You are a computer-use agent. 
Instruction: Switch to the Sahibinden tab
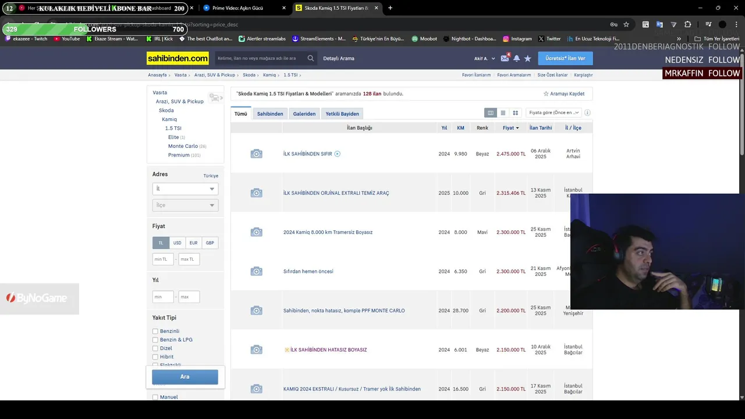[270, 113]
